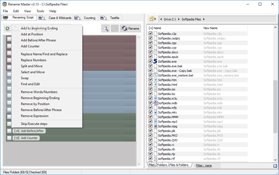Uncheck the Softpedia.c2p file checkbox
Screen dimensions: 279x175
click(151, 33)
